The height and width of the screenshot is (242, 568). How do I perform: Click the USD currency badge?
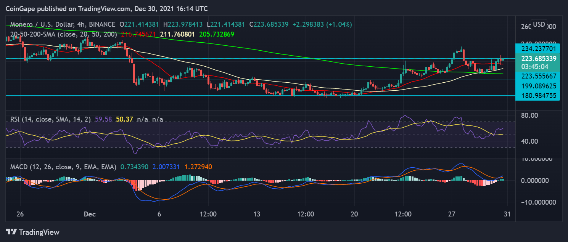[x=539, y=24]
